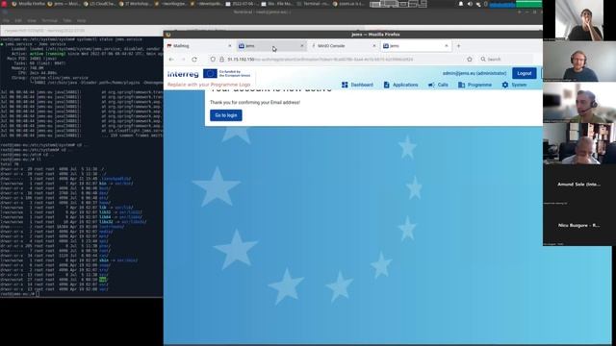Select Mozilla Firefox taskbar entry
The width and height of the screenshot is (616, 346).
pos(28,4)
